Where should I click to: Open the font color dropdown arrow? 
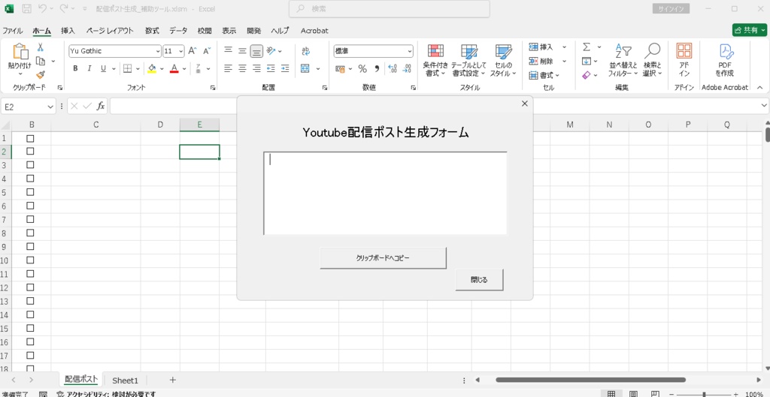pyautogui.click(x=184, y=68)
